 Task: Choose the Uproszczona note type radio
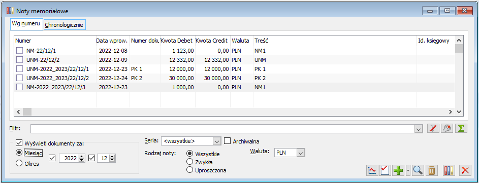(x=190, y=170)
